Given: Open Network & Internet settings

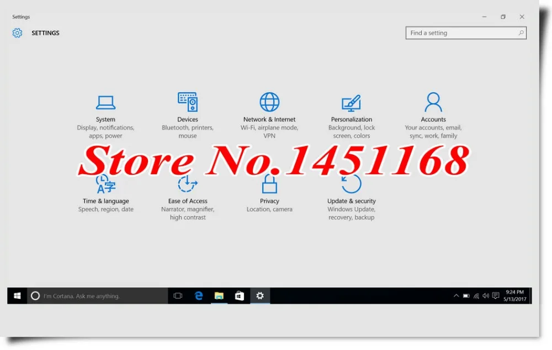Looking at the screenshot, I should pyautogui.click(x=269, y=117).
